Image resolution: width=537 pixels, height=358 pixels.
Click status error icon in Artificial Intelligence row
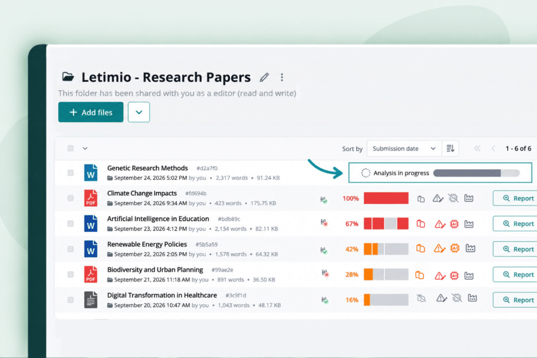point(324,223)
